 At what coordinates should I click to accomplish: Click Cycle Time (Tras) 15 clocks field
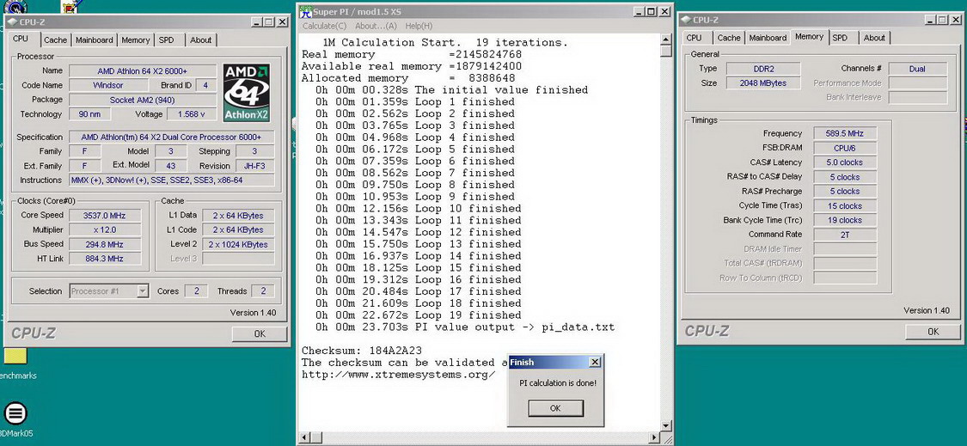coord(846,206)
